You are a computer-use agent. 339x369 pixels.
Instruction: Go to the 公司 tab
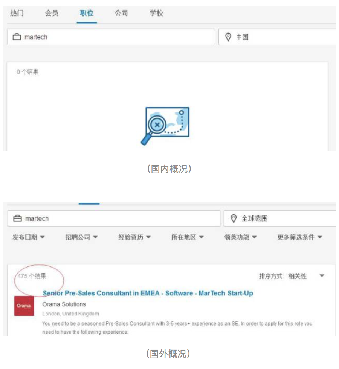tap(121, 13)
